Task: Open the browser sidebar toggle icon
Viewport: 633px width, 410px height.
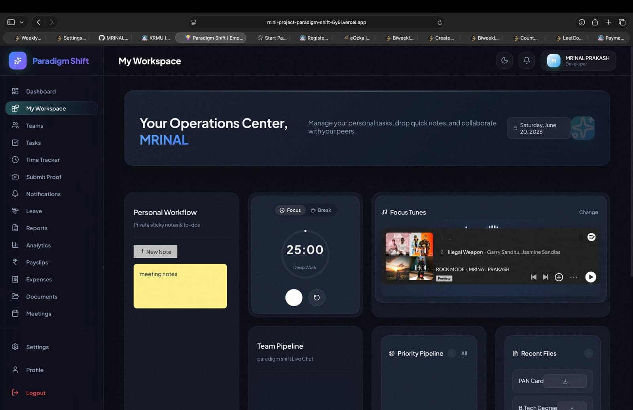Action: [11, 22]
